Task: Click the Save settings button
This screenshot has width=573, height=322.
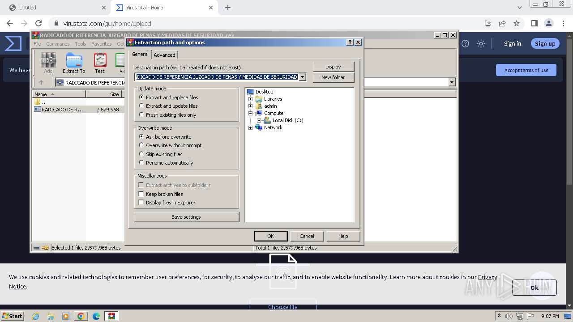Action: click(x=186, y=217)
